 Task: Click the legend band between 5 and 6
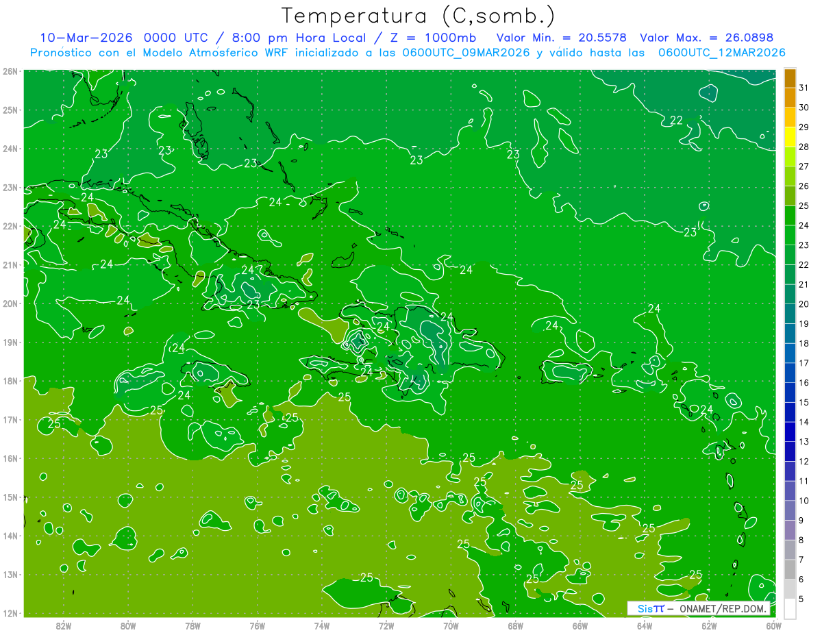[x=790, y=589]
